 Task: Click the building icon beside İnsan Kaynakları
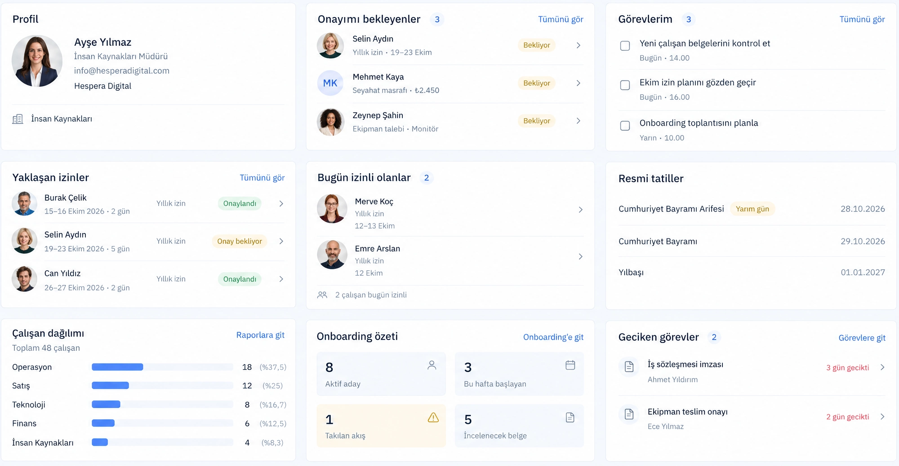[x=18, y=119]
